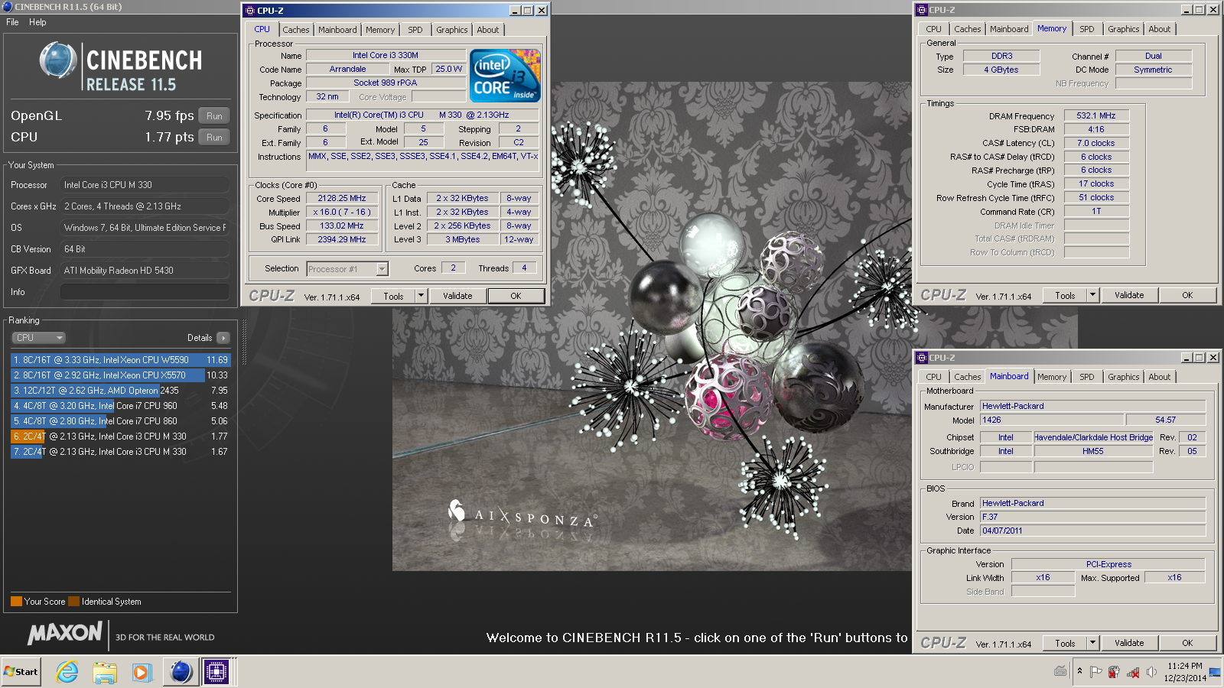Click the ranking Details arrow button
Screen dimensions: 1224x688
pyautogui.click(x=223, y=338)
